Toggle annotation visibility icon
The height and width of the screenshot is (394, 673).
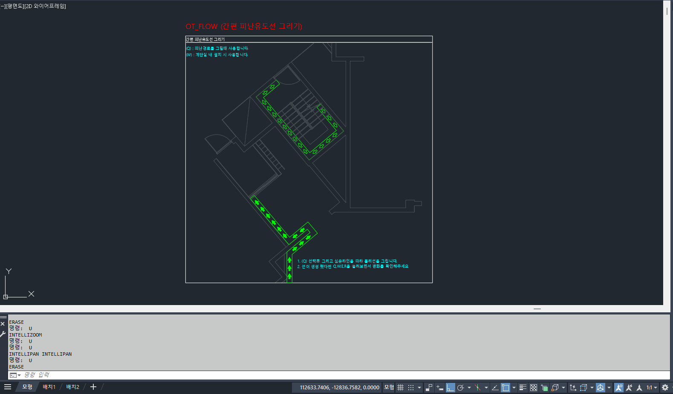[618, 388]
